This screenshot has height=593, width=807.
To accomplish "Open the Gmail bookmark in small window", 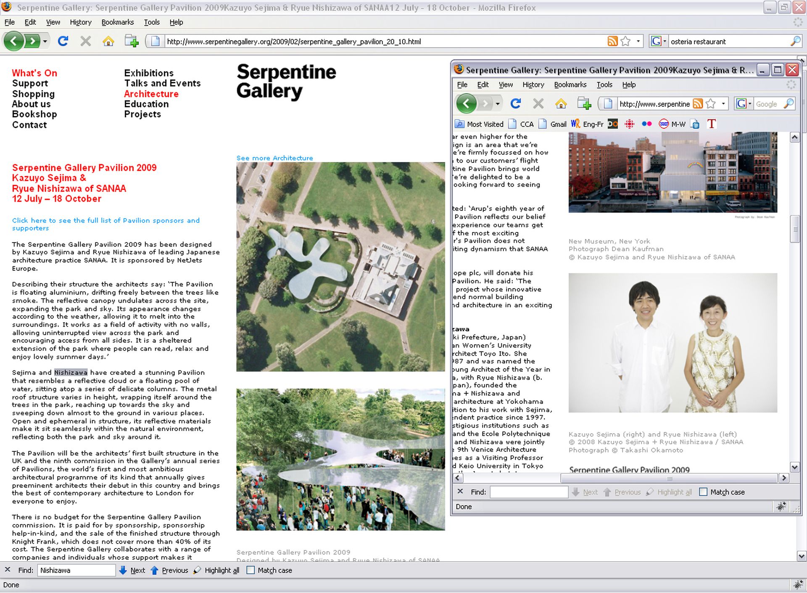I will (553, 124).
